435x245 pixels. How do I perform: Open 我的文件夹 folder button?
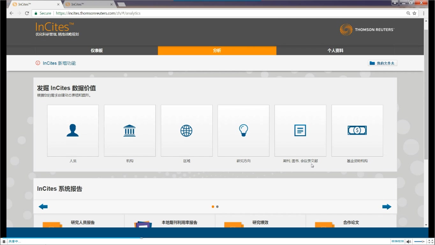(382, 63)
